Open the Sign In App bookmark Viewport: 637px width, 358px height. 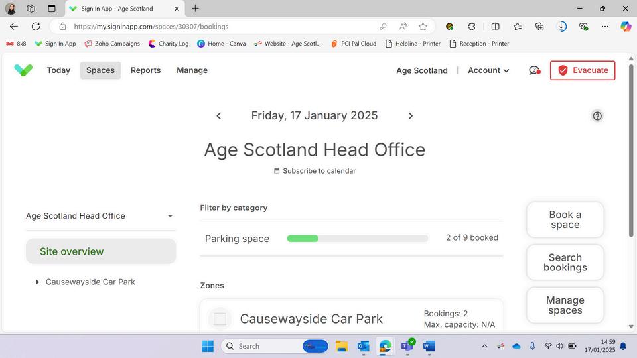pos(55,44)
